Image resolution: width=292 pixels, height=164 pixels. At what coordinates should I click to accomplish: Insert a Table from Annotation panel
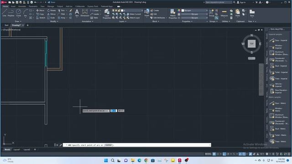pos(94,18)
